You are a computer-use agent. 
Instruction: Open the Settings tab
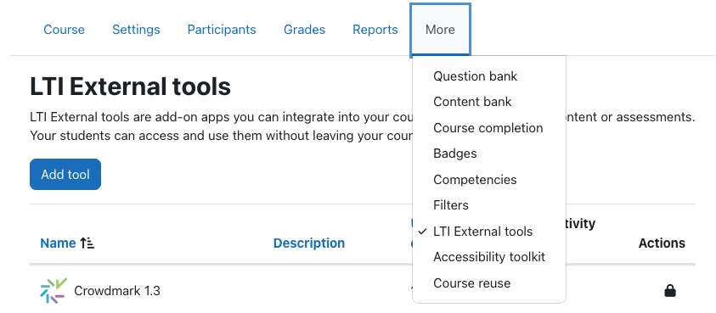tap(136, 30)
